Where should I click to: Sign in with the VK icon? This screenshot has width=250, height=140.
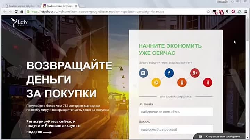point(143,73)
